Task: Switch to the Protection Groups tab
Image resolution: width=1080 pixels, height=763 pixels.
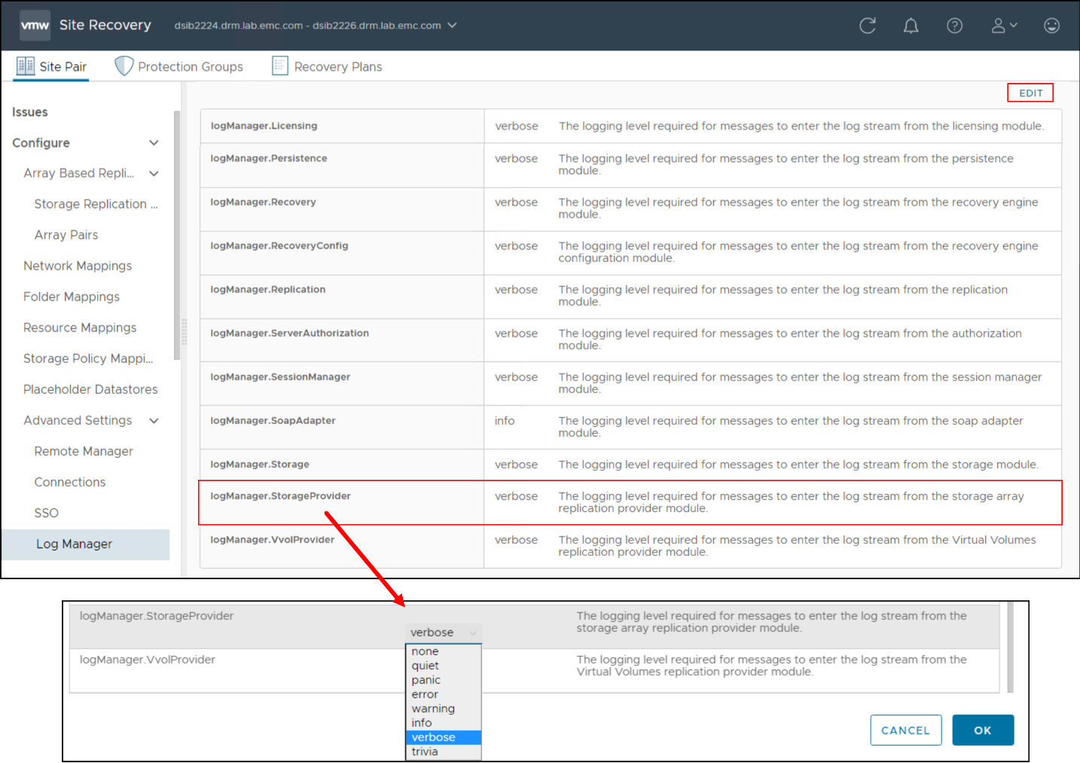Action: (179, 66)
